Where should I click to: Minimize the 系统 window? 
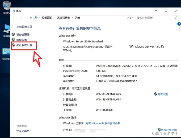[156, 11]
